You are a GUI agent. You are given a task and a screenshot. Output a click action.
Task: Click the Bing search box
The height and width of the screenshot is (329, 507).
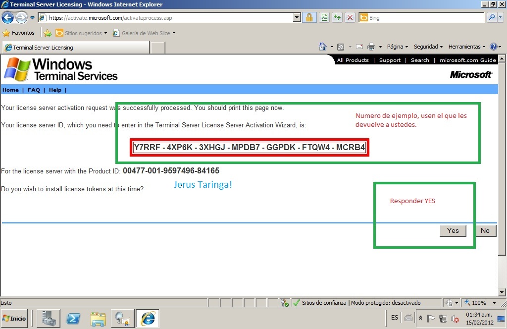coord(421,18)
